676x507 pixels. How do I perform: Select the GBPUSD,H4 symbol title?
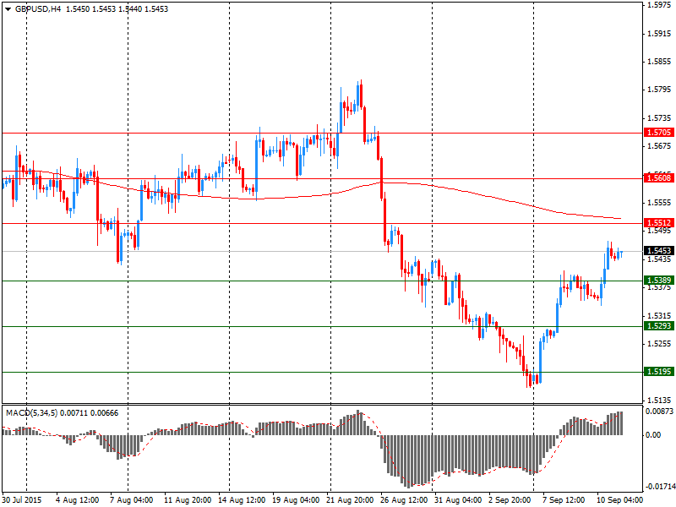click(38, 9)
